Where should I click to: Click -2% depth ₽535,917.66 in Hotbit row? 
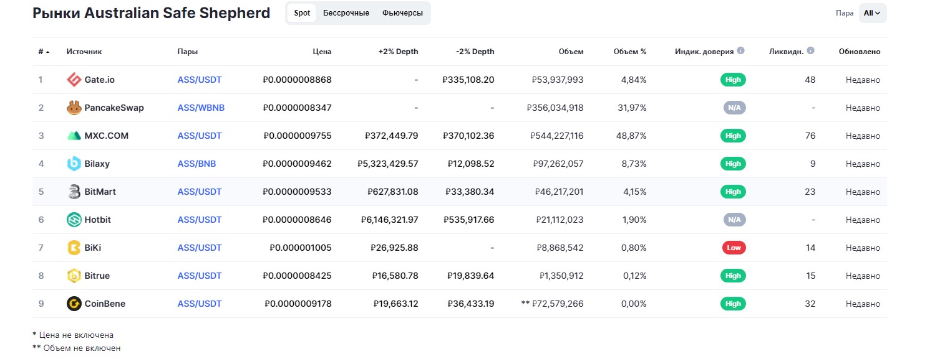(x=468, y=220)
